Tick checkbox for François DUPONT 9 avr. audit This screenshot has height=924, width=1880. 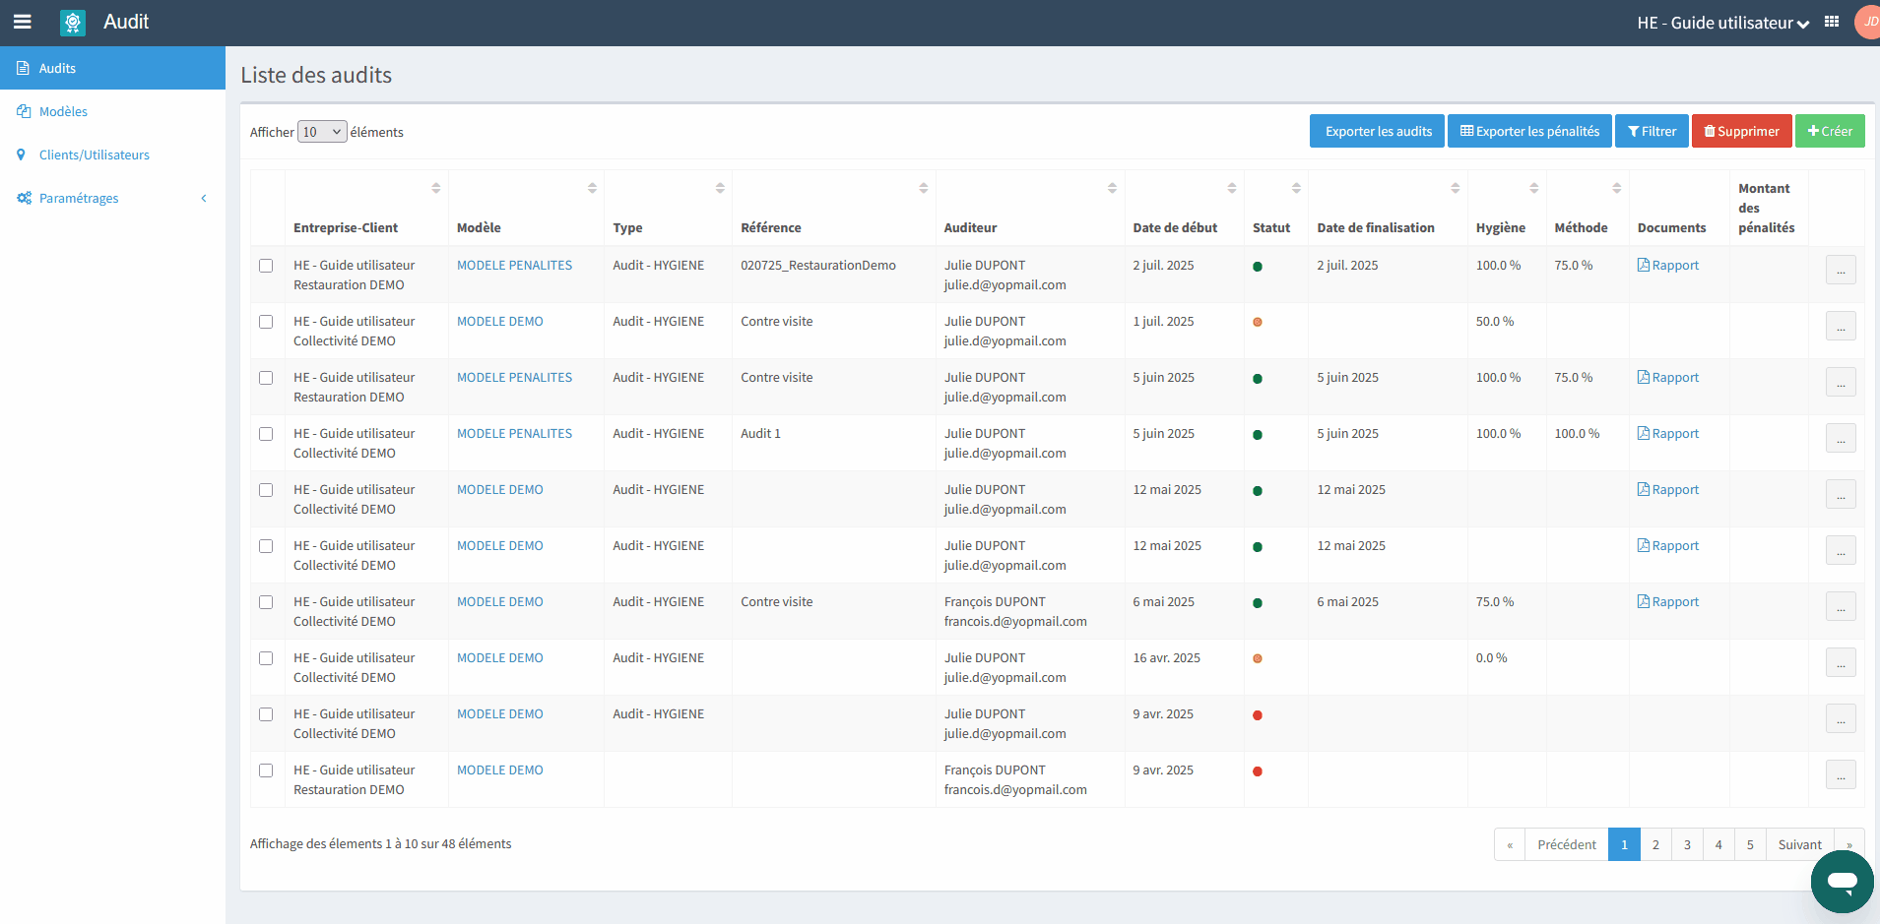click(x=266, y=770)
